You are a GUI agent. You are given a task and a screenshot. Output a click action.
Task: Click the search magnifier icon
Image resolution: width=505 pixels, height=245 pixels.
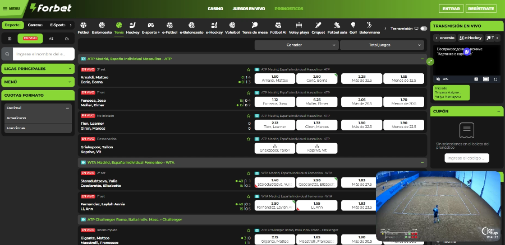[7, 54]
